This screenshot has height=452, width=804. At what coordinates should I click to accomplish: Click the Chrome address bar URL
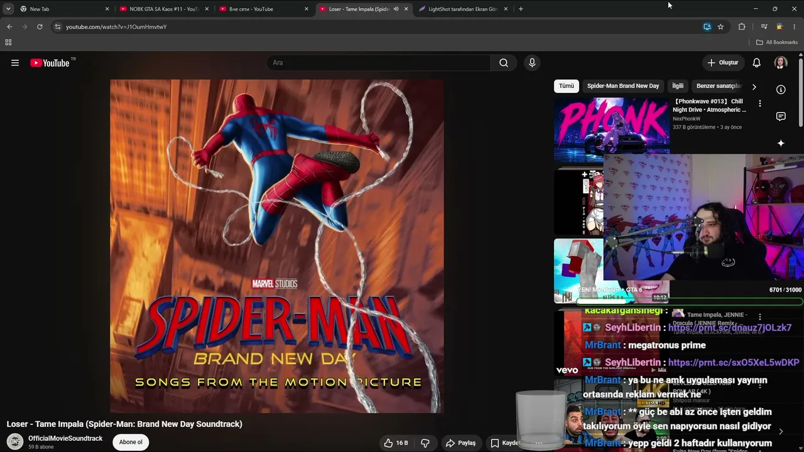(x=116, y=27)
